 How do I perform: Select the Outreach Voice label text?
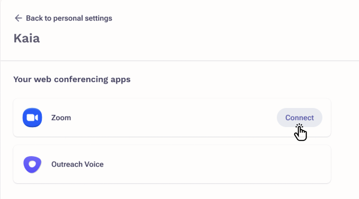point(78,164)
